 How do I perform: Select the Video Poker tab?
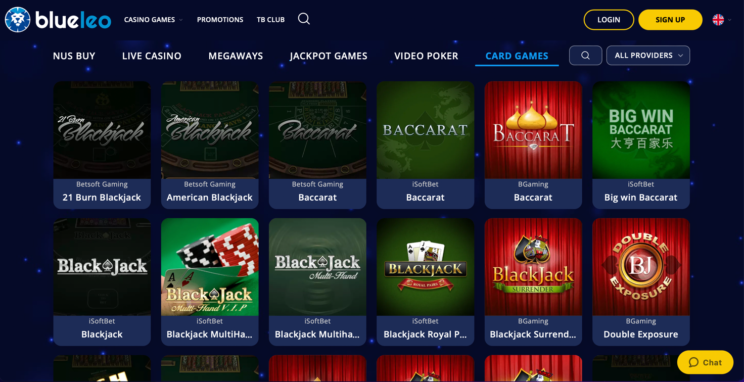pos(426,56)
